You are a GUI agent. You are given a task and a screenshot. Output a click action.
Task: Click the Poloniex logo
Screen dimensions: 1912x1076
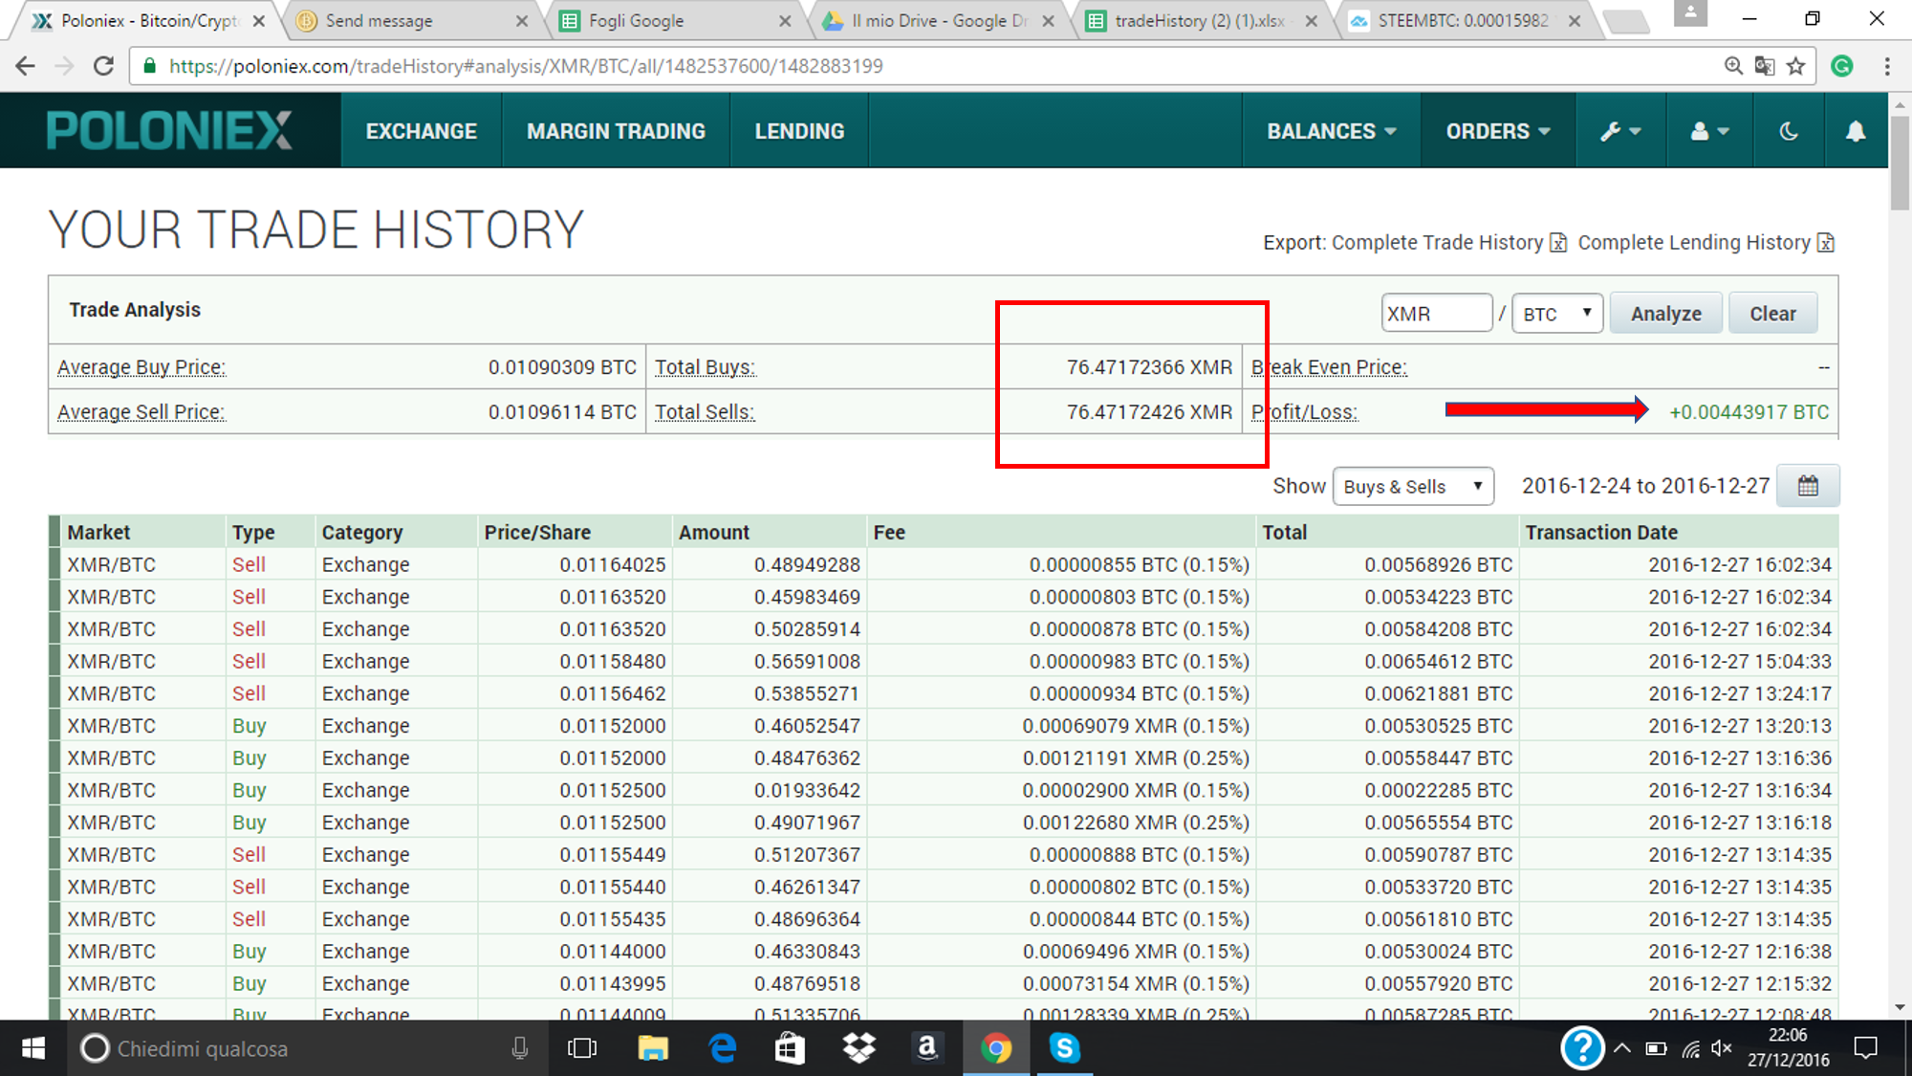click(169, 131)
